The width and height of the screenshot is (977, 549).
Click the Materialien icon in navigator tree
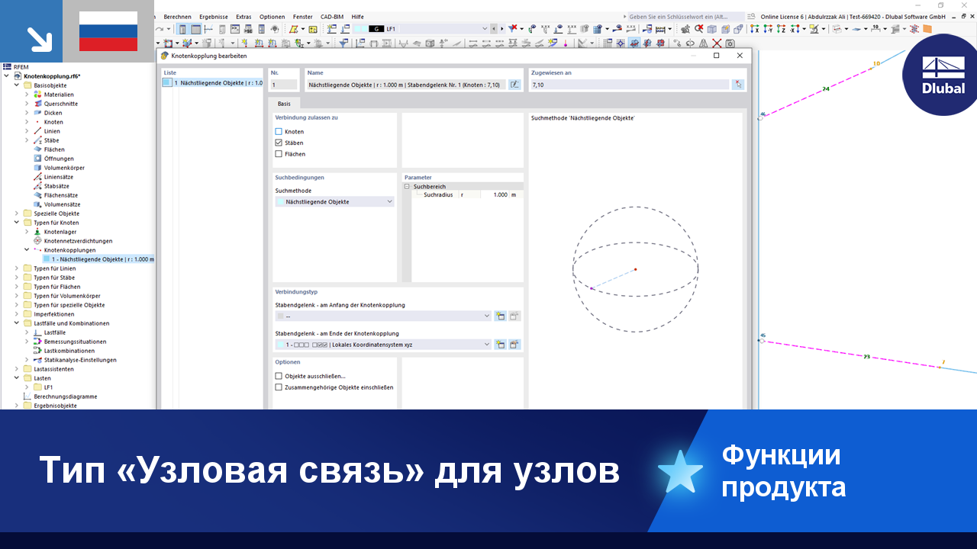pyautogui.click(x=37, y=95)
